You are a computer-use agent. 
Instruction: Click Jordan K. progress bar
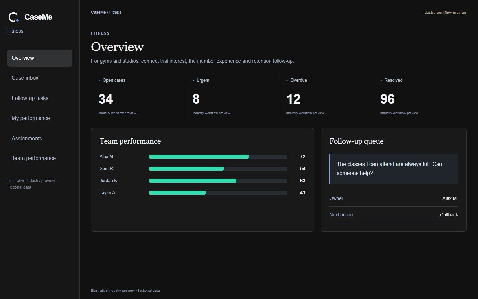(x=218, y=181)
